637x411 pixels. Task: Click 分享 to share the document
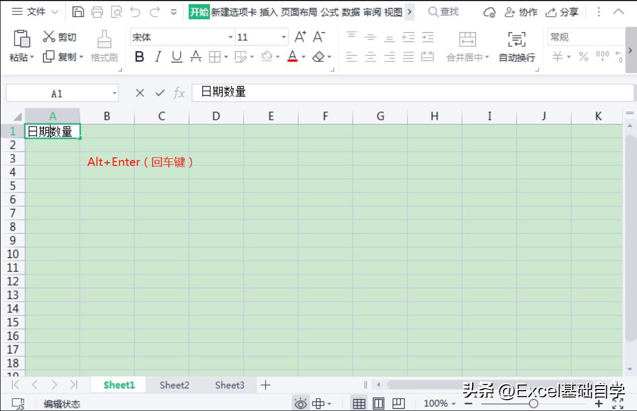563,11
